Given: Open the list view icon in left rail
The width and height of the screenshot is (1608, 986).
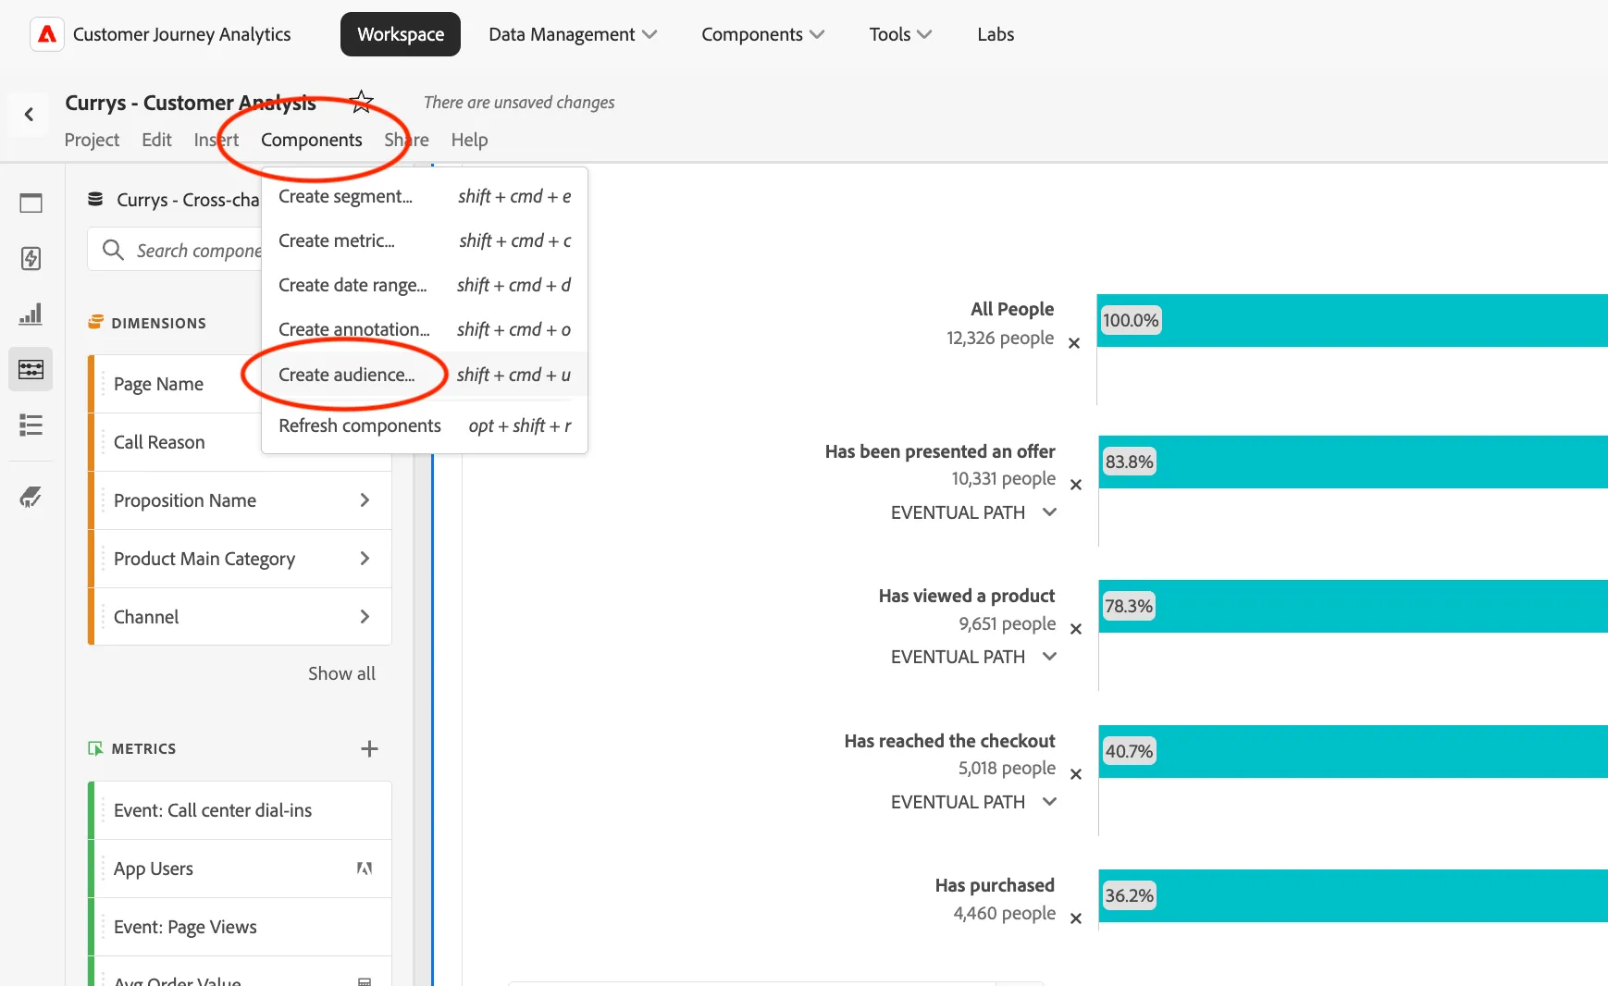Looking at the screenshot, I should coord(31,425).
